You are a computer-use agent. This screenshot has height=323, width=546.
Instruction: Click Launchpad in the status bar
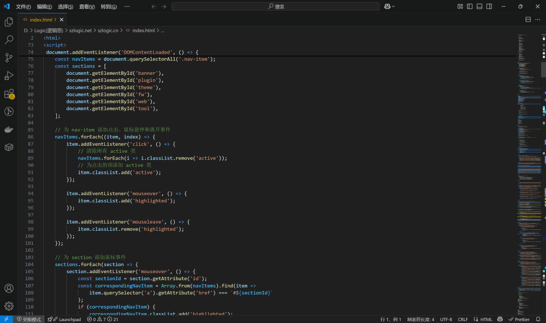tap(64, 319)
